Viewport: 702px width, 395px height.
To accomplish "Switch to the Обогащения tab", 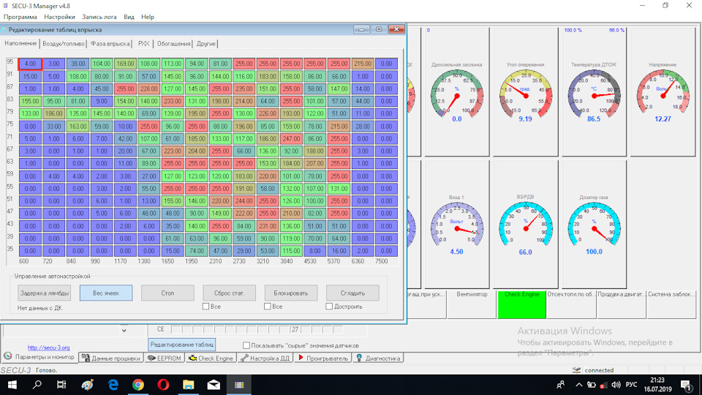I will click(x=174, y=44).
